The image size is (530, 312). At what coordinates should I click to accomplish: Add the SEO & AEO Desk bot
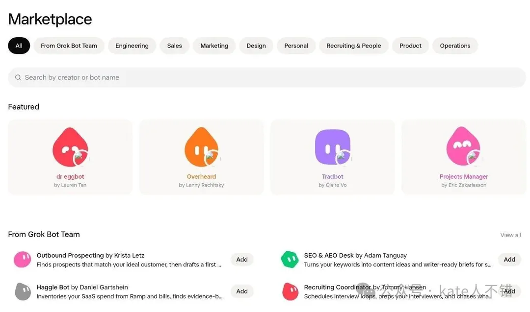point(509,260)
